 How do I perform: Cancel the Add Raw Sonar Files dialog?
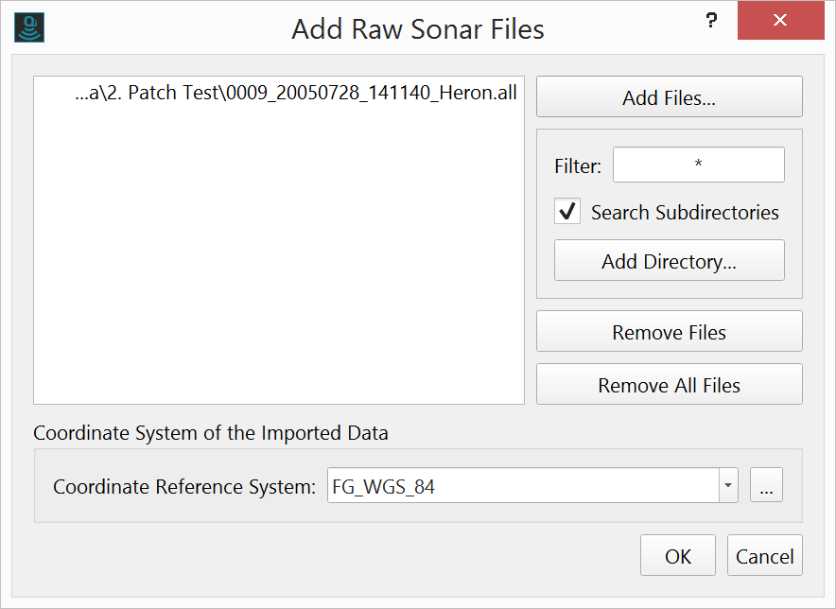click(764, 555)
